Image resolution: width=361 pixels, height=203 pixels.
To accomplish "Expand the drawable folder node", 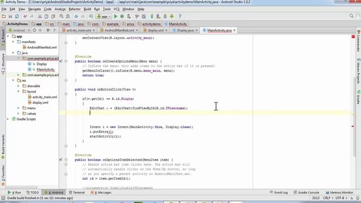I will [19, 86].
